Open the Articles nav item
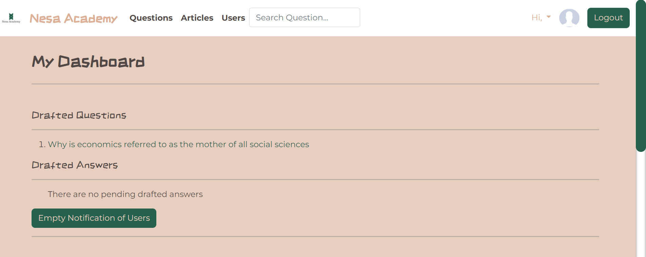This screenshot has width=646, height=257. (x=197, y=18)
